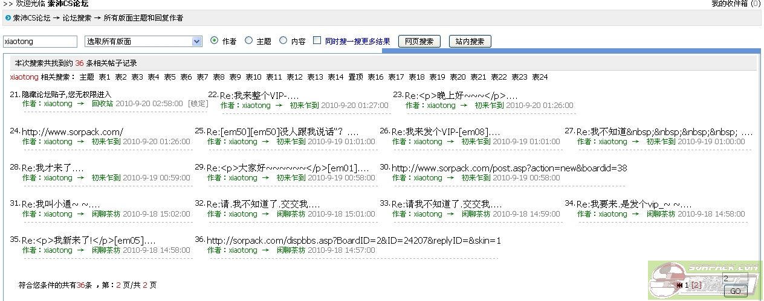The width and height of the screenshot is (764, 301).
Task: Click the 回收站 board link in post 21
Action: [102, 104]
